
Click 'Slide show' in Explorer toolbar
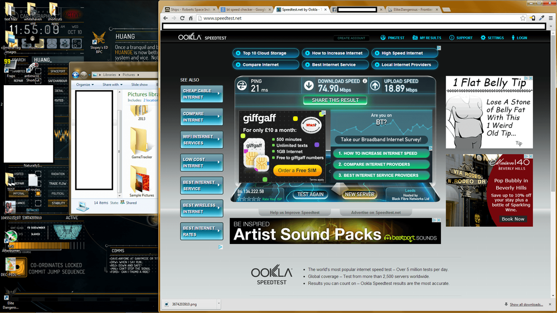[x=139, y=85]
